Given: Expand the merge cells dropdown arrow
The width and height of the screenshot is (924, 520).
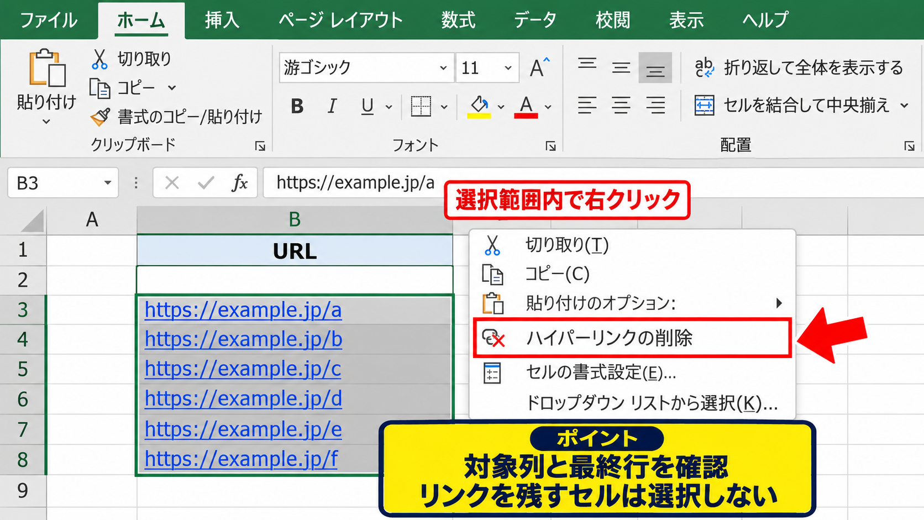Looking at the screenshot, I should pyautogui.click(x=905, y=106).
